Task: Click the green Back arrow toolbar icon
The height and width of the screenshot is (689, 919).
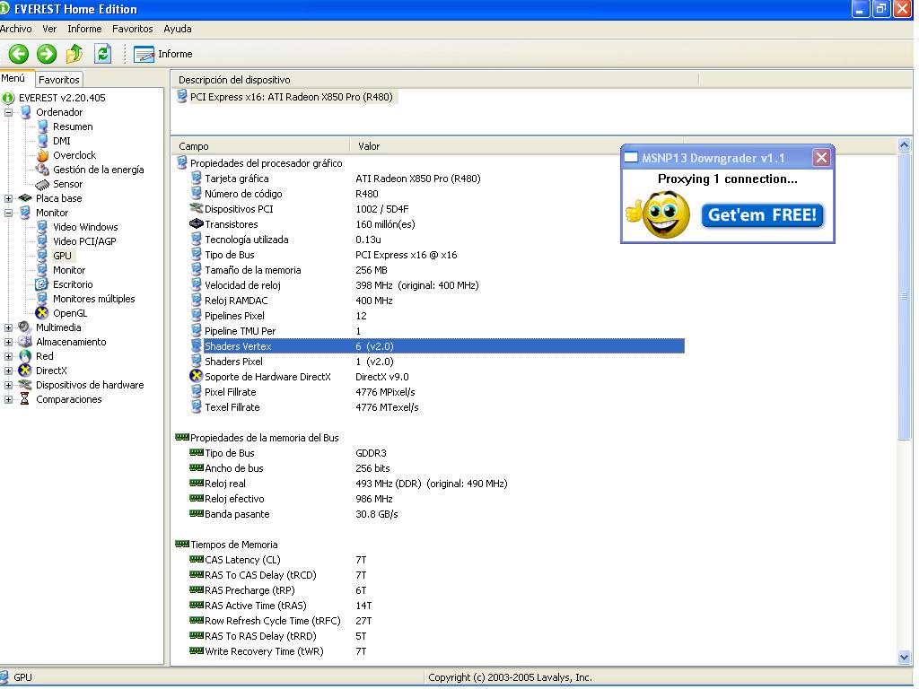Action: [x=18, y=54]
